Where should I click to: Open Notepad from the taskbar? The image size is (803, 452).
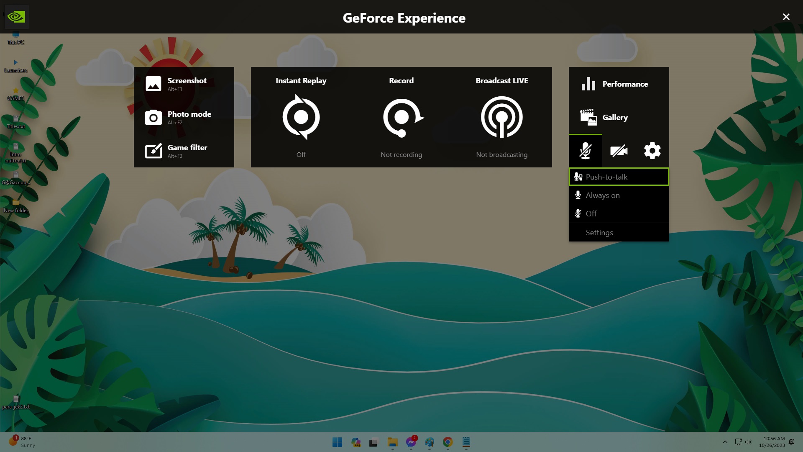466,442
